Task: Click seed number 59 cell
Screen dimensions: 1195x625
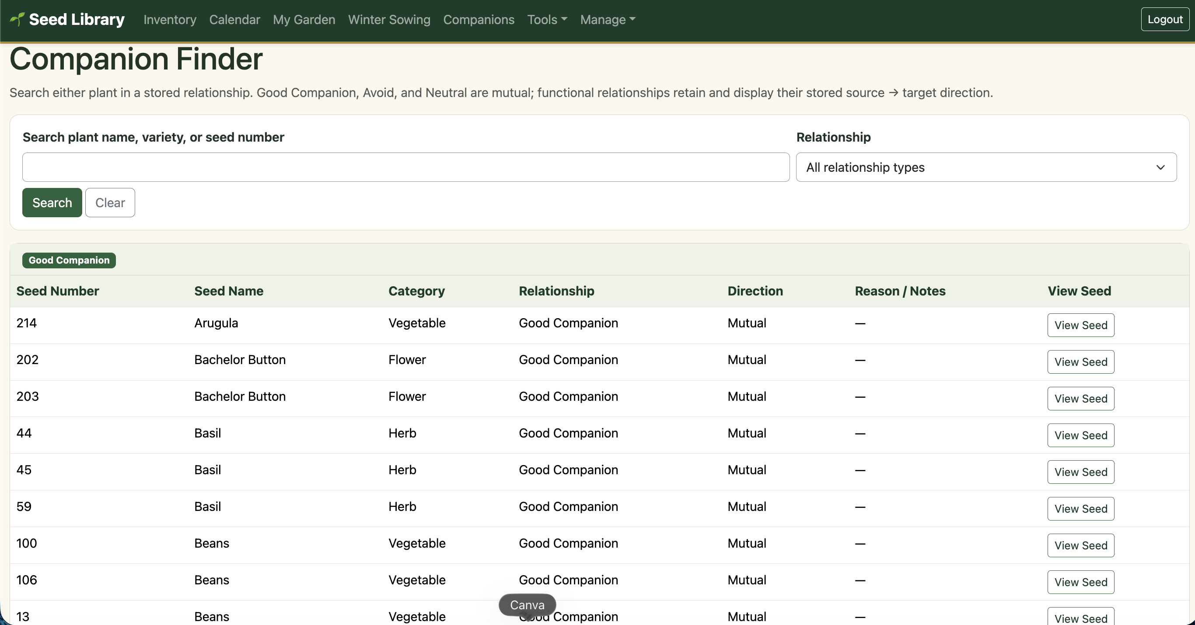Action: (x=24, y=506)
